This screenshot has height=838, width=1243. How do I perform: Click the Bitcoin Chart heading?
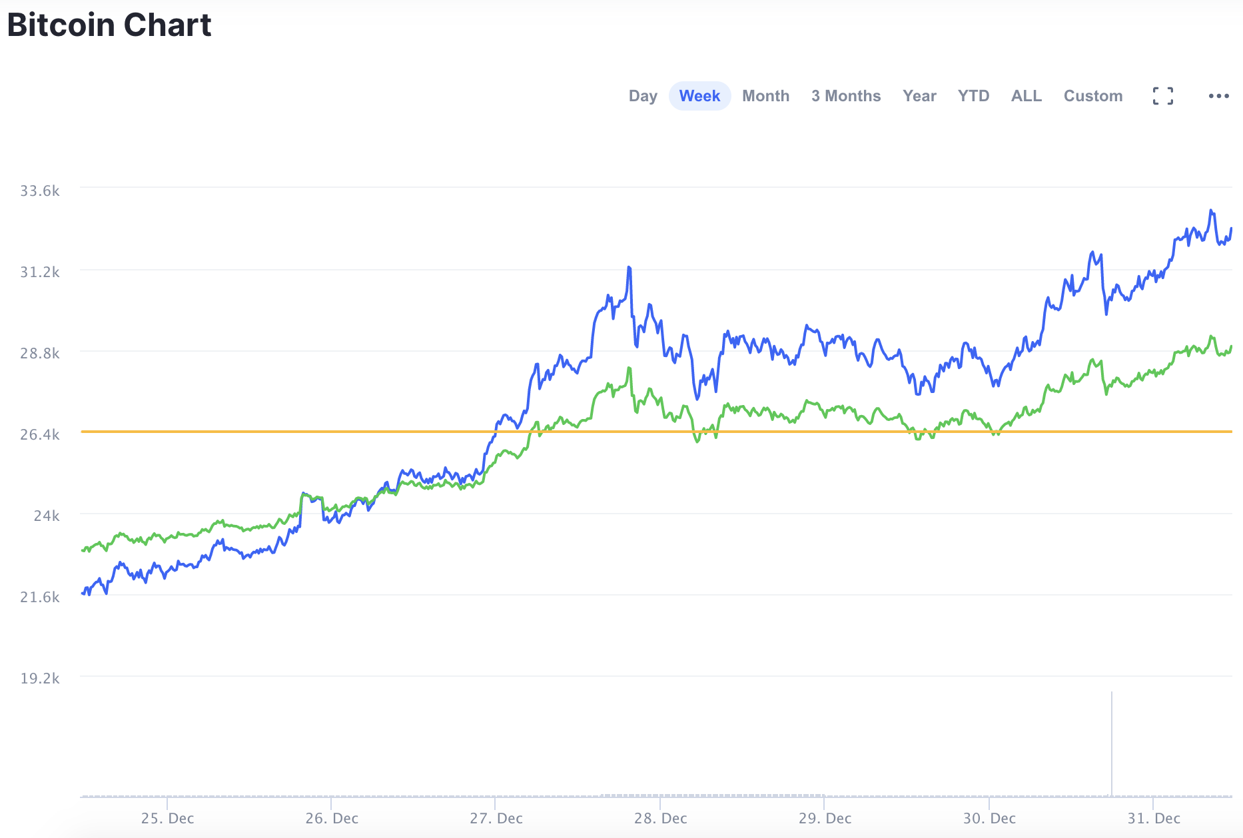click(x=109, y=25)
